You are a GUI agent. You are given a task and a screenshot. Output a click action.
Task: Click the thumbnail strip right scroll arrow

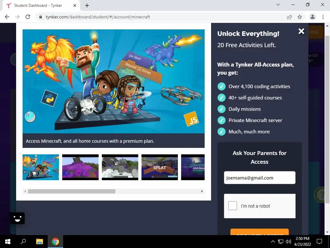coord(202,191)
